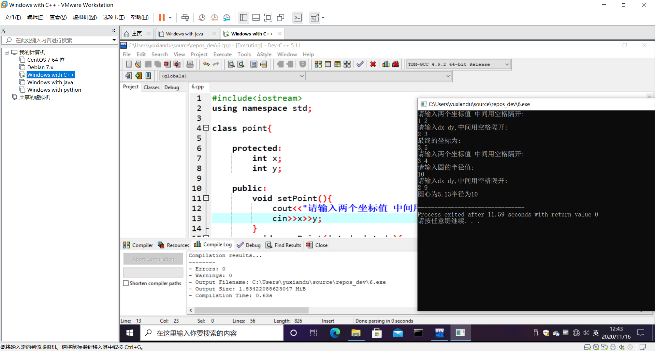This screenshot has width=655, height=351.
Task: Toggle VMware library sidebar visibility button
Action: (244, 17)
